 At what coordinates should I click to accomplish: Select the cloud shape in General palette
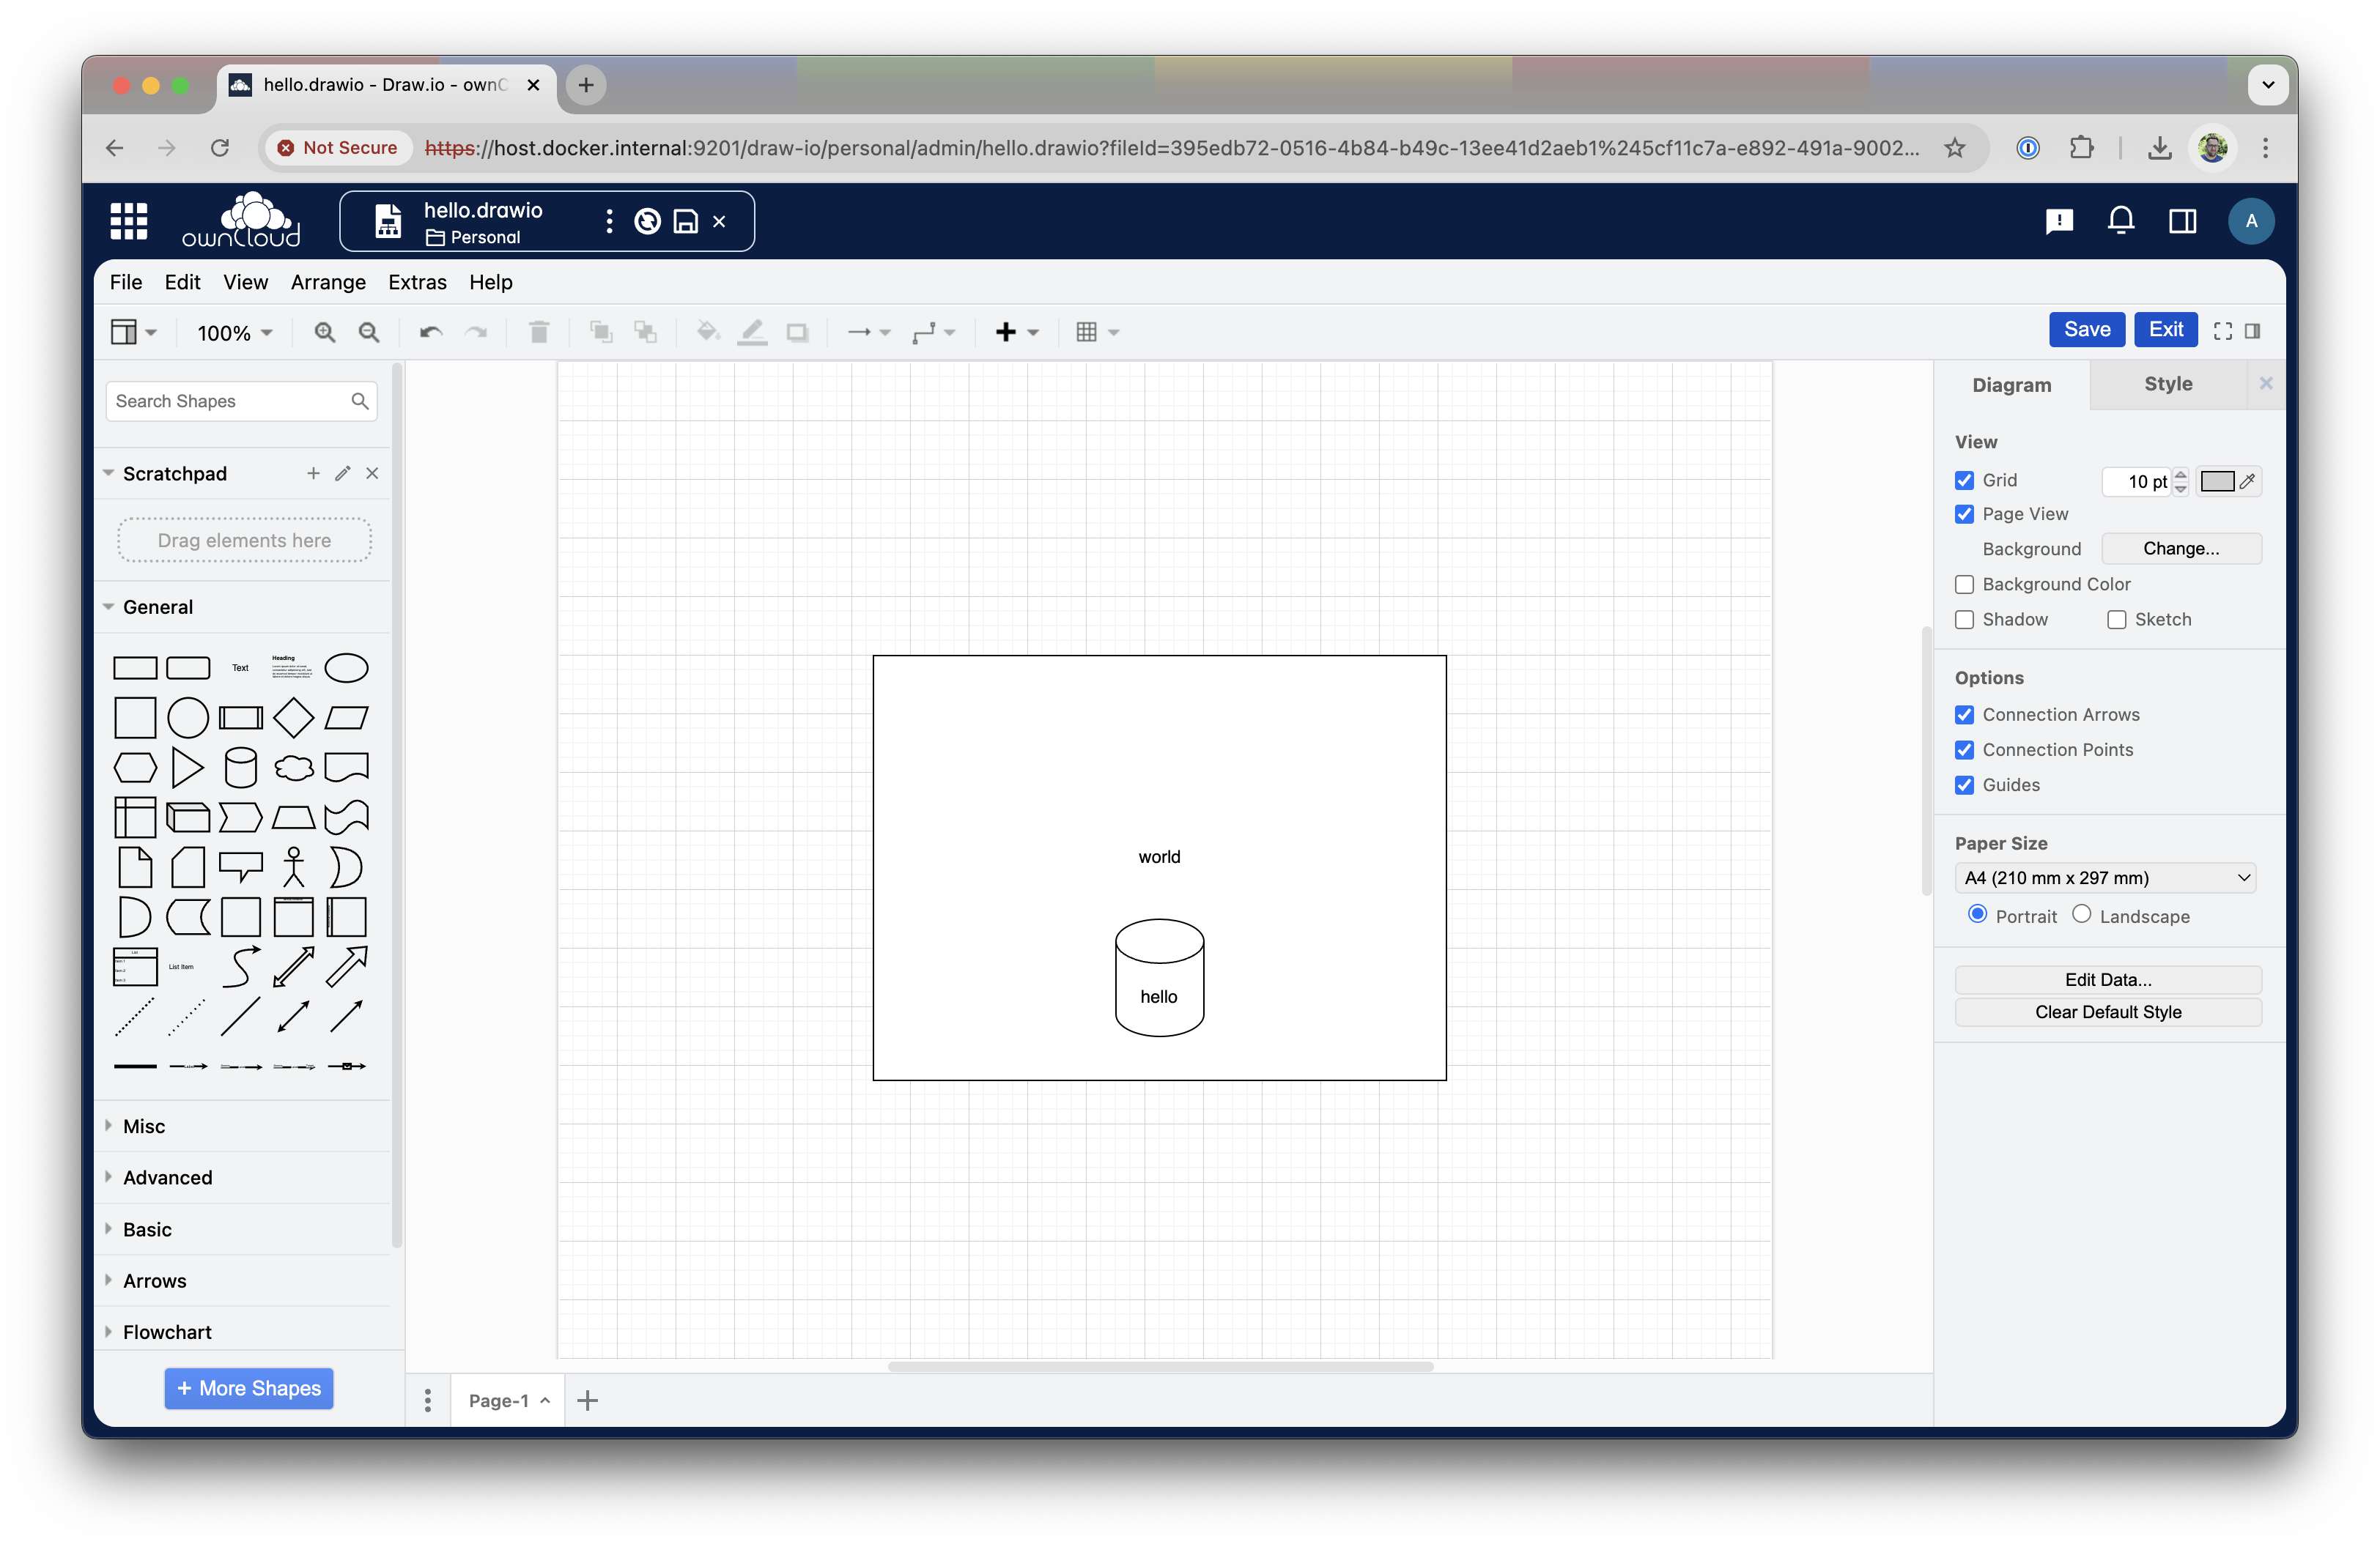tap(294, 768)
